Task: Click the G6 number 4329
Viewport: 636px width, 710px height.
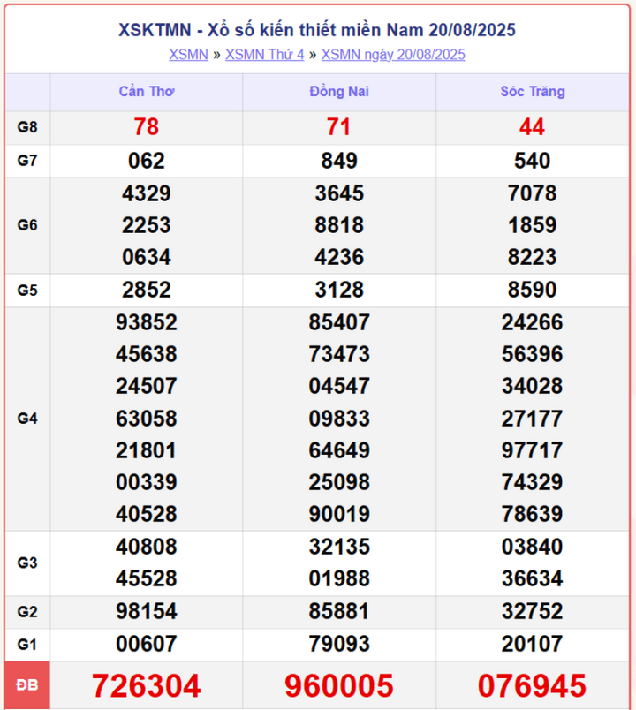Action: pyautogui.click(x=147, y=193)
